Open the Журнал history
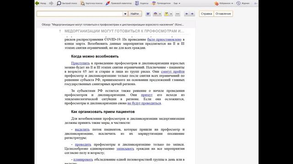Screen dimensions: 293x164 (x=243, y=3)
